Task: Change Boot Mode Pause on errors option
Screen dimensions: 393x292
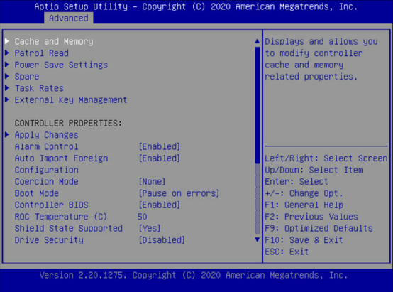Action: 179,193
